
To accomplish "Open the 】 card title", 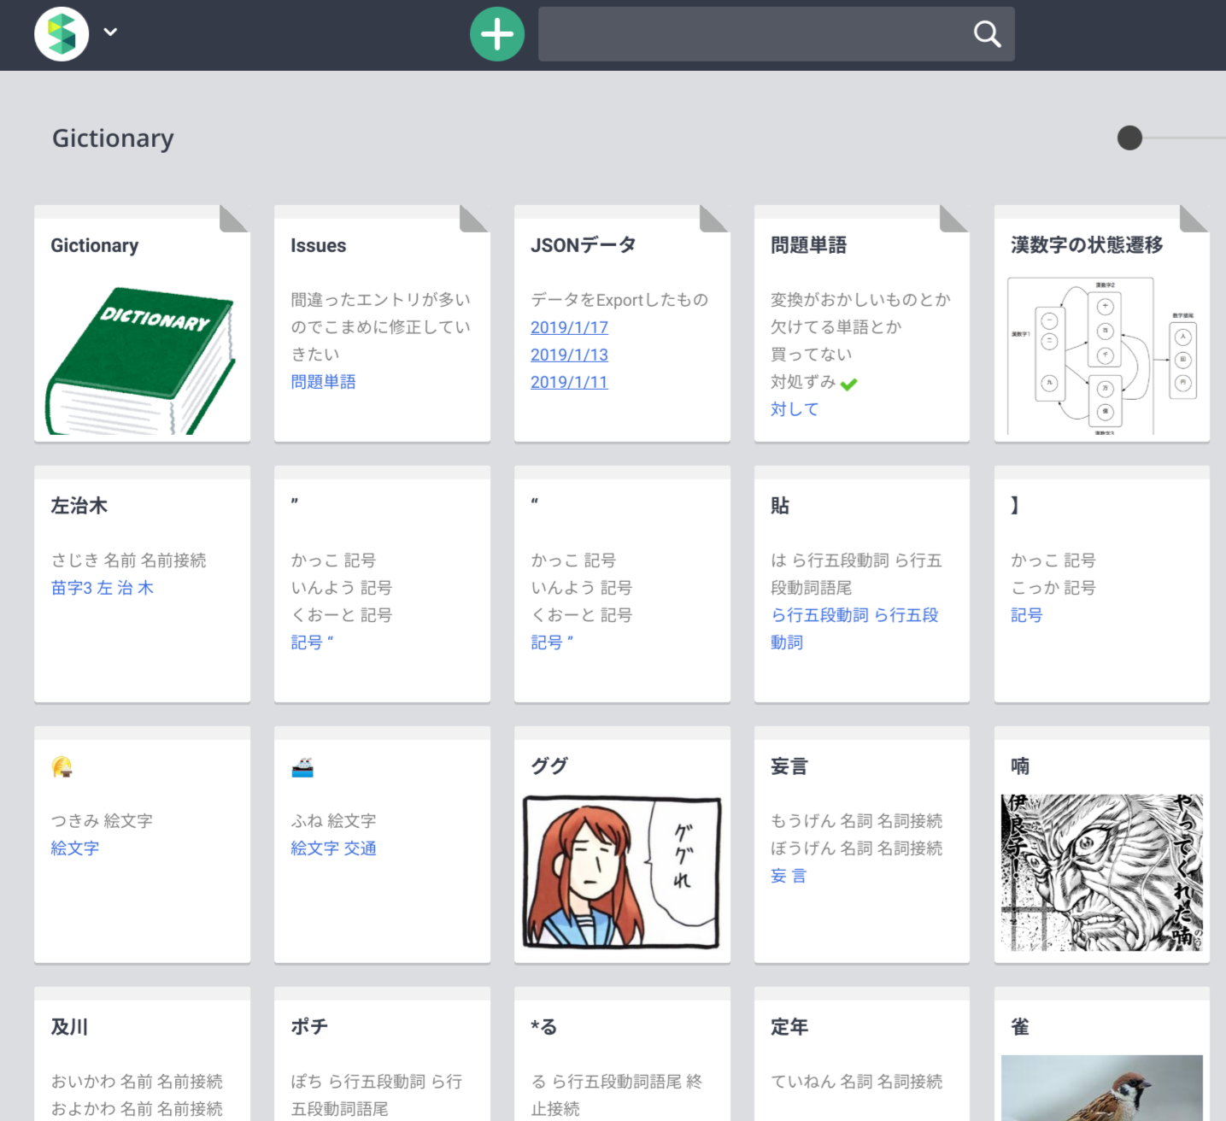I will pyautogui.click(x=1015, y=506).
